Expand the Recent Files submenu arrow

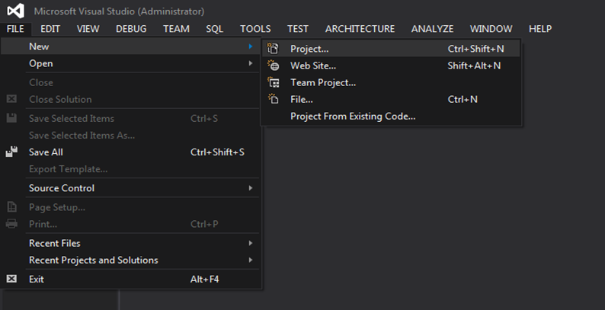point(251,243)
